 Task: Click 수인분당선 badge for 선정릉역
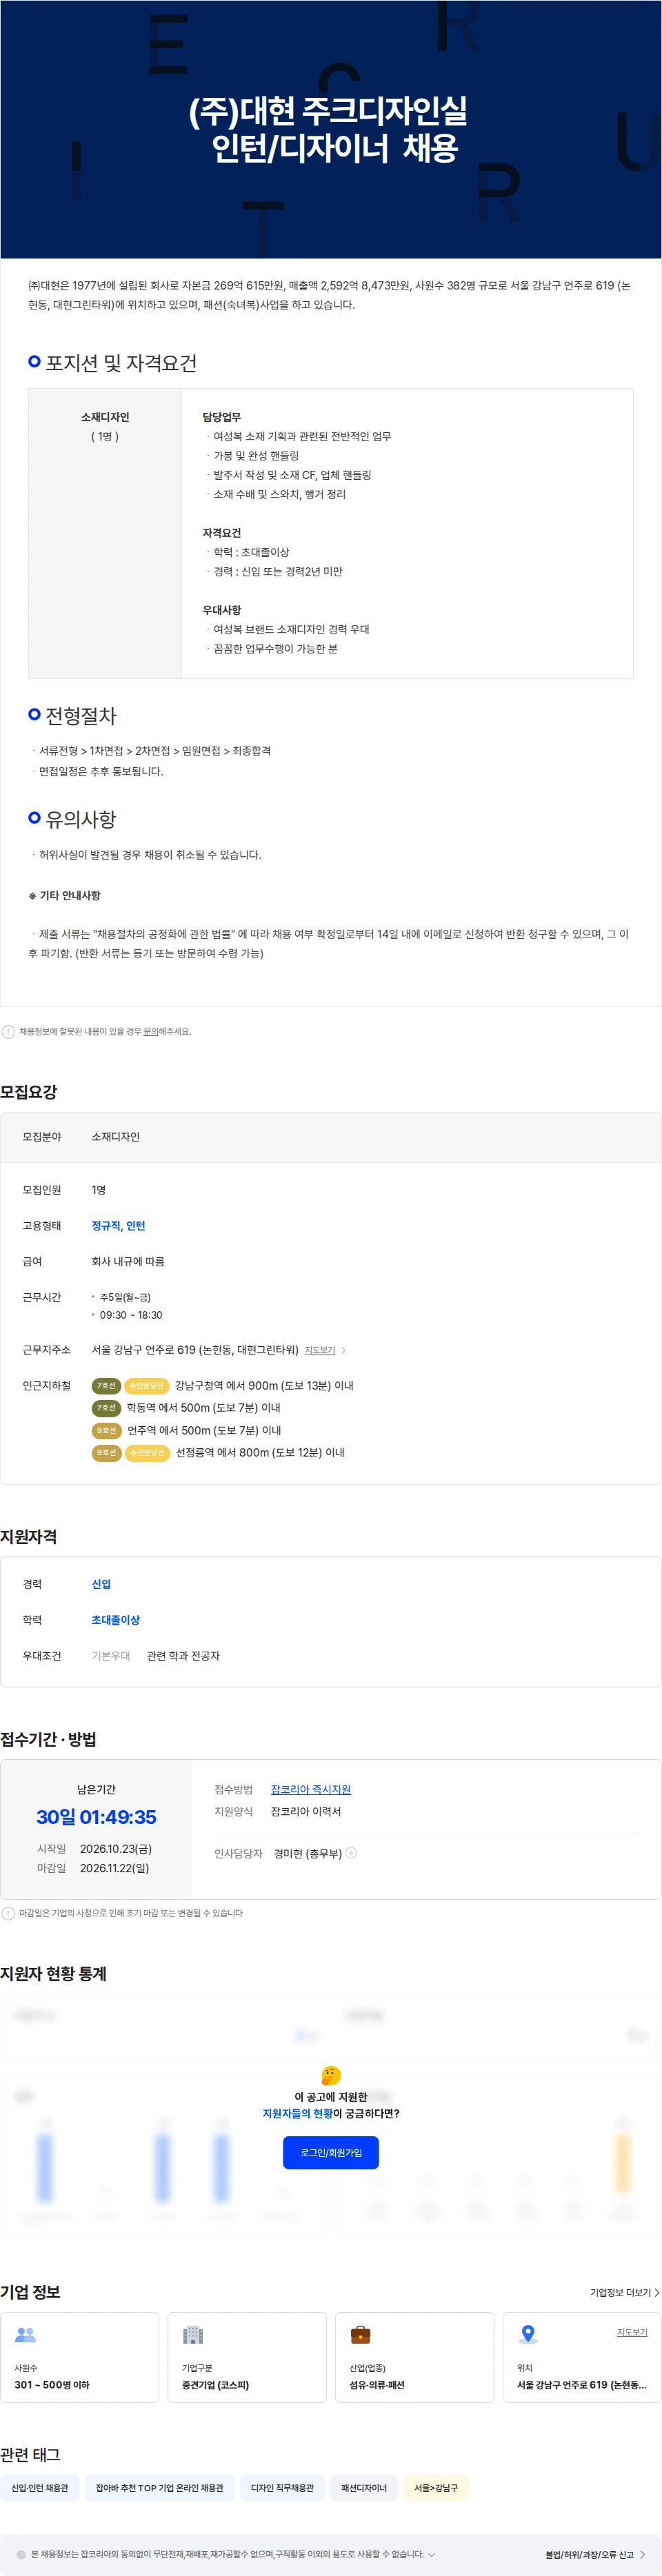[x=147, y=1452]
